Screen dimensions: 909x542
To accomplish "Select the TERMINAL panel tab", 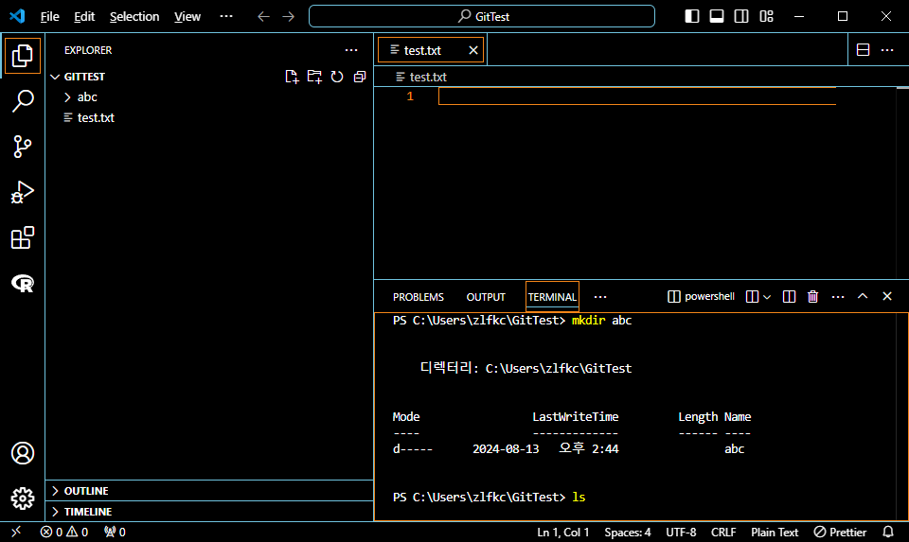I will pos(552,297).
